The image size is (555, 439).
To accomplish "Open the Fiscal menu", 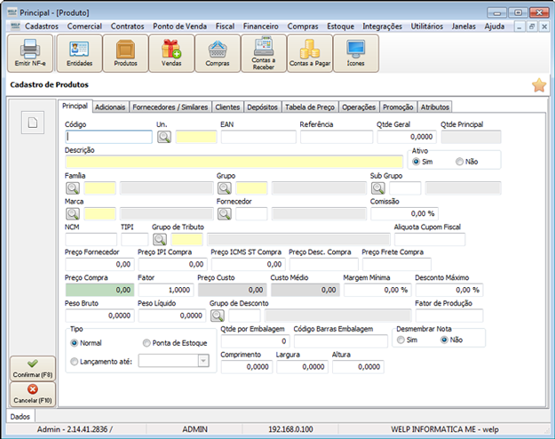I will [x=226, y=27].
